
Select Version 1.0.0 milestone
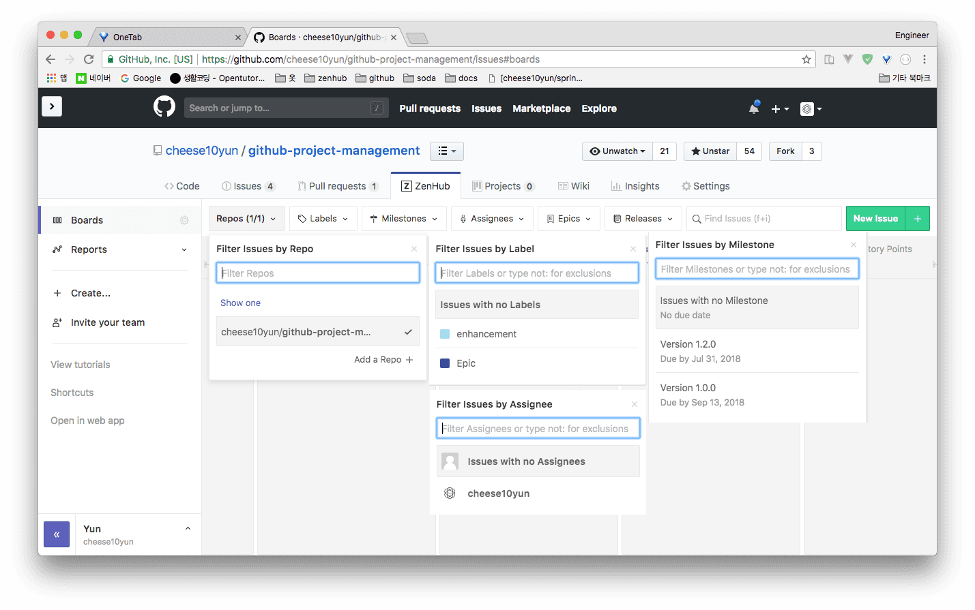coord(757,395)
